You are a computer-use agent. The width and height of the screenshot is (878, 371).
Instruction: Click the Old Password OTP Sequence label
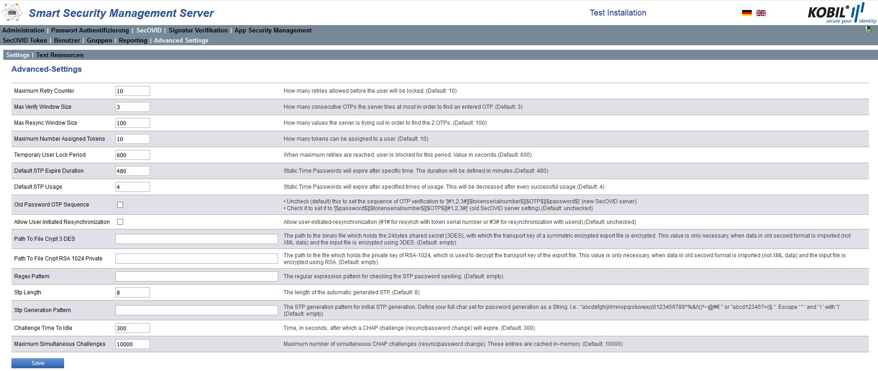(x=52, y=205)
